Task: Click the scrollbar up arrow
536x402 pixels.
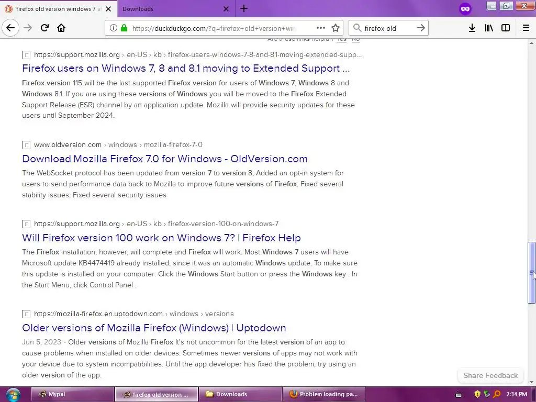Action: coord(531,43)
